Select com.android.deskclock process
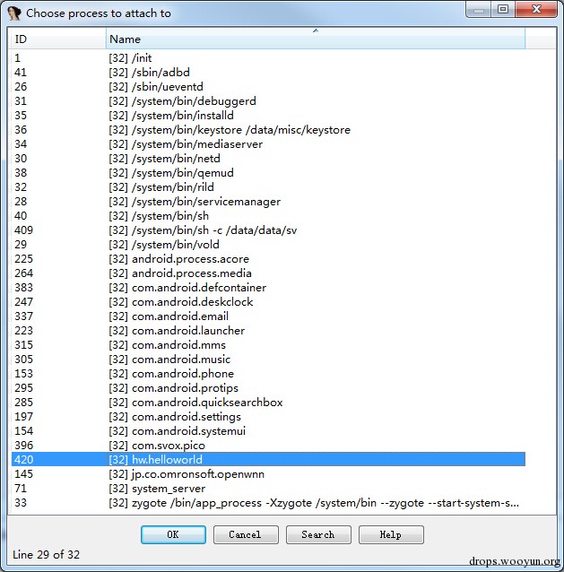564x572 pixels. [268, 301]
